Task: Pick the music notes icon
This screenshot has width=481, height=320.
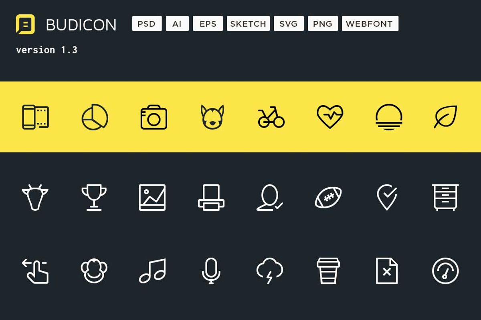Action: pos(152,271)
